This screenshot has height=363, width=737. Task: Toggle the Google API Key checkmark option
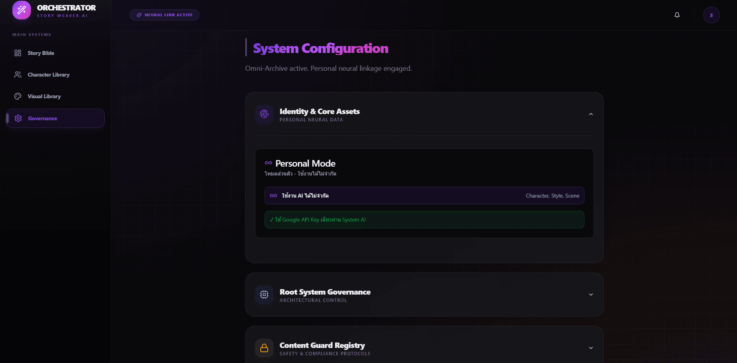pyautogui.click(x=424, y=220)
